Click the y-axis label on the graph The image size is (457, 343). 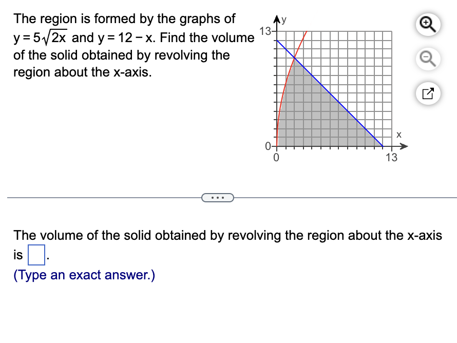(x=284, y=19)
